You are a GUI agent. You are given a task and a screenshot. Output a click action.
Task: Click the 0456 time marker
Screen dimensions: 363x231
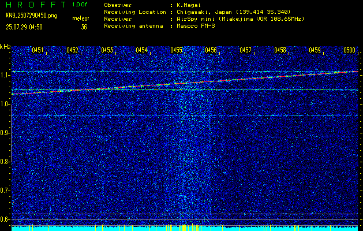(211, 50)
